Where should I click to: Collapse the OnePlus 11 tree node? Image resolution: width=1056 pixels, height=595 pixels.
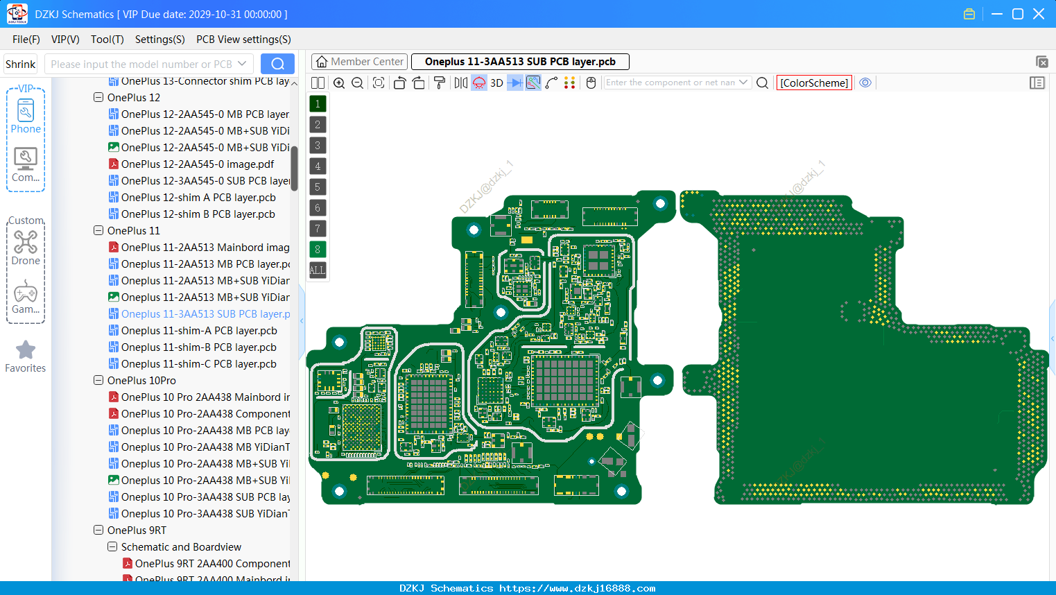click(98, 230)
